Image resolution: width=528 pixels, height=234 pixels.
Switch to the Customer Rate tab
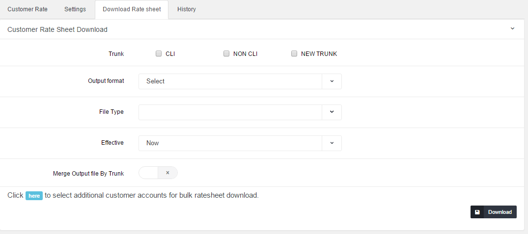pos(28,9)
